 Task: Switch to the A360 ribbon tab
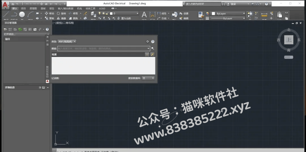[102, 8]
